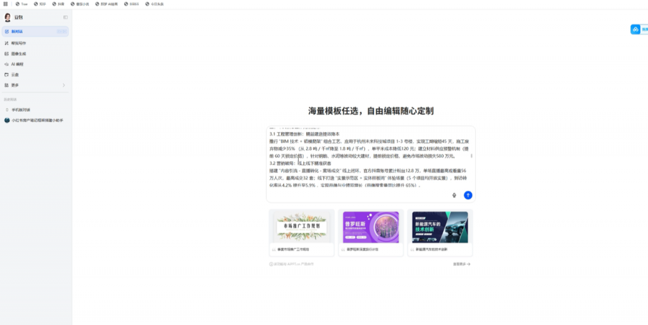Click the 历史对话 section label
The height and width of the screenshot is (325, 648).
pos(11,99)
